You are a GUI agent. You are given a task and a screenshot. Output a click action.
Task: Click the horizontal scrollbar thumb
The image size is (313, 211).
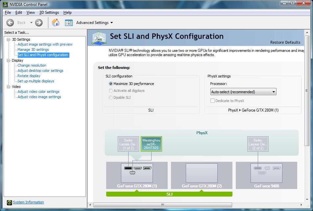tap(163, 205)
